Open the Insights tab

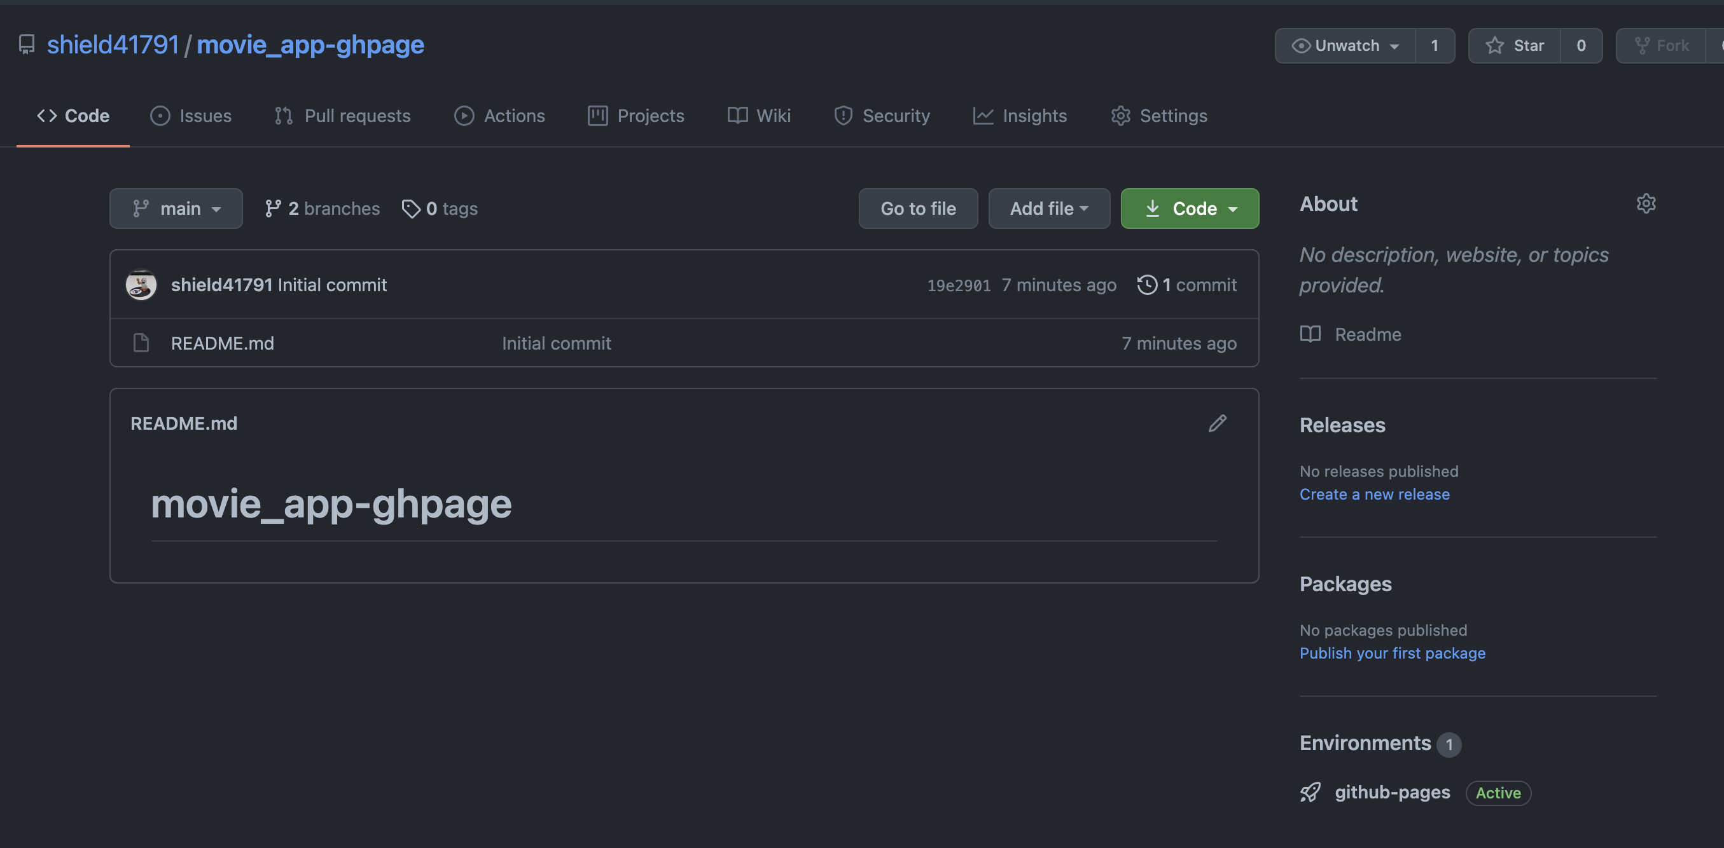point(1019,116)
